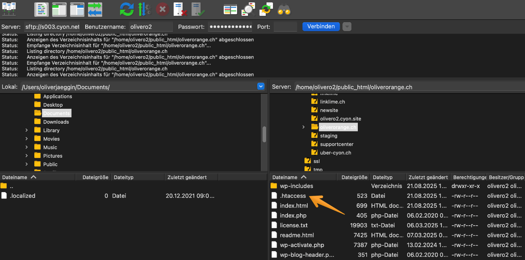
Task: Expand the Music folder node
Action: tap(27, 147)
